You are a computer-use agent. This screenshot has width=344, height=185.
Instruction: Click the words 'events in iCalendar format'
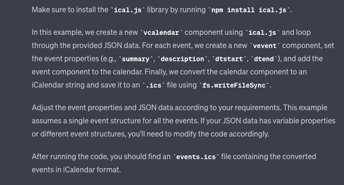coord(76,170)
